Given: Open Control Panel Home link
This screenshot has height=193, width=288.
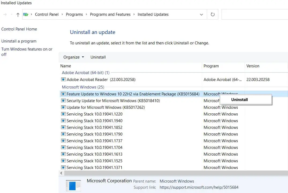Looking at the screenshot, I should [x=19, y=29].
